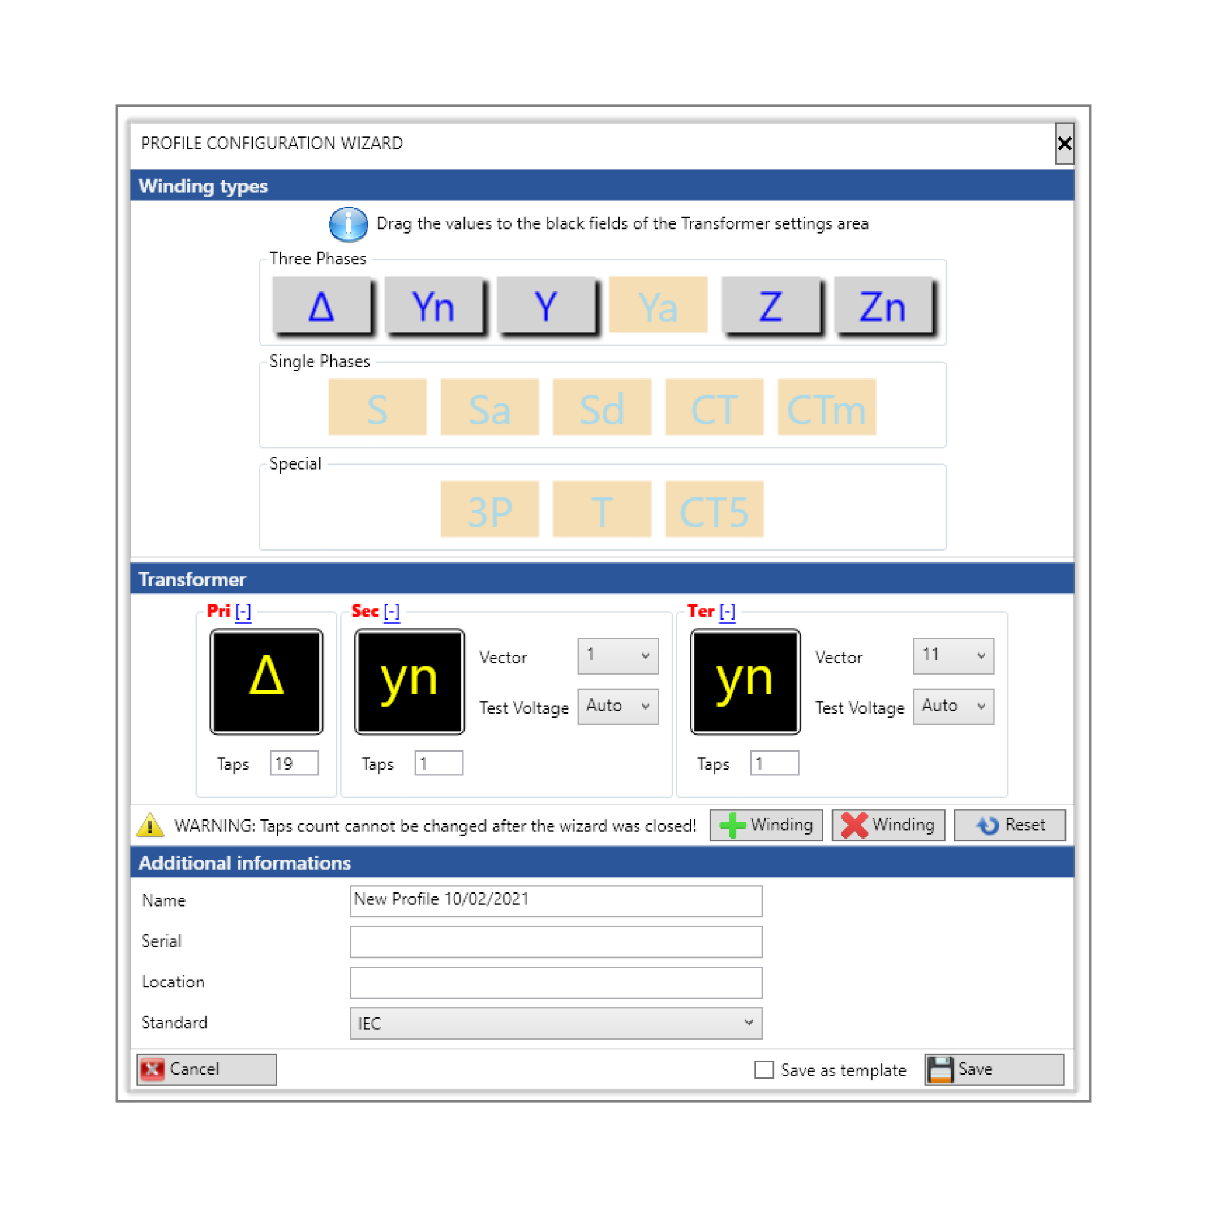The width and height of the screenshot is (1207, 1207).
Task: Enable Save as template checkbox
Action: pos(765,1070)
